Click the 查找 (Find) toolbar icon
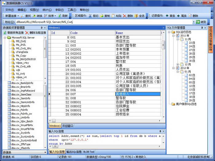215x161 pixels. (25, 16)
